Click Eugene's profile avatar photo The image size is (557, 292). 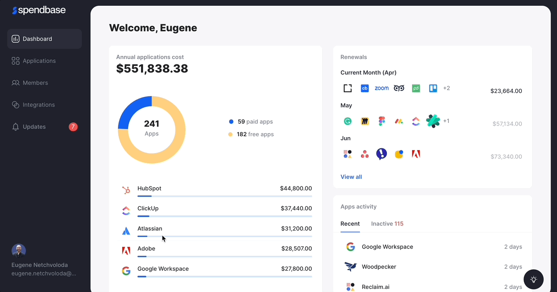[19, 251]
